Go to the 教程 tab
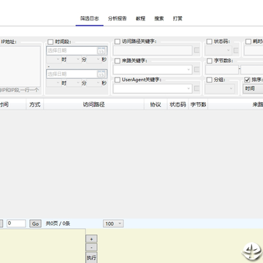Image resolution: width=263 pixels, height=263 pixels. click(140, 18)
